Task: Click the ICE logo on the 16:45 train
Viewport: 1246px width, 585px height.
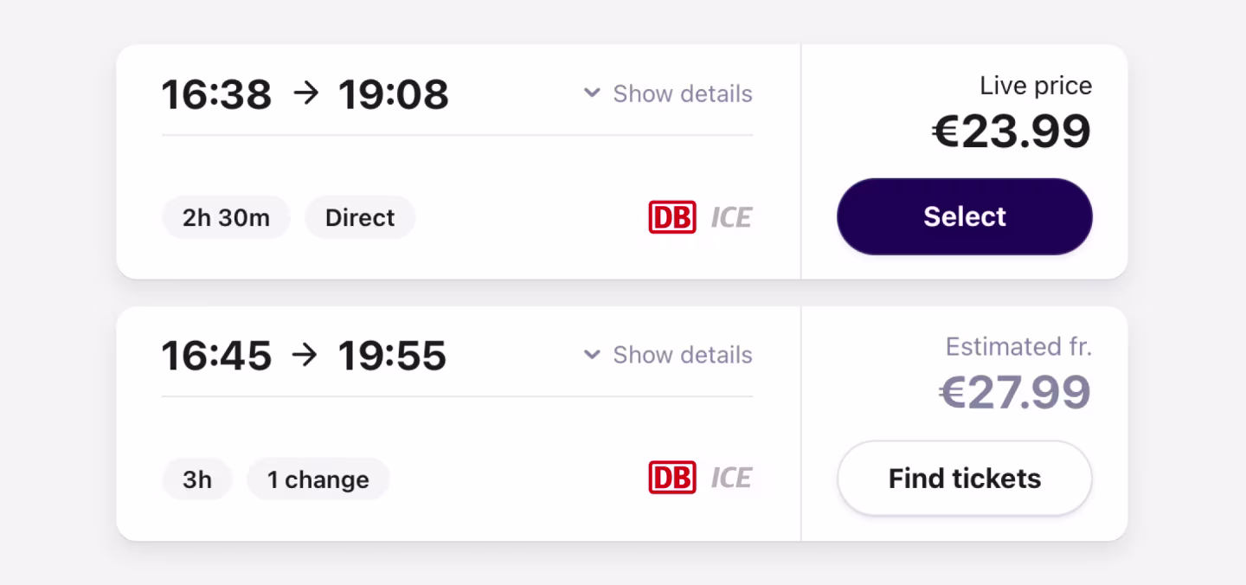Action: 731,479
